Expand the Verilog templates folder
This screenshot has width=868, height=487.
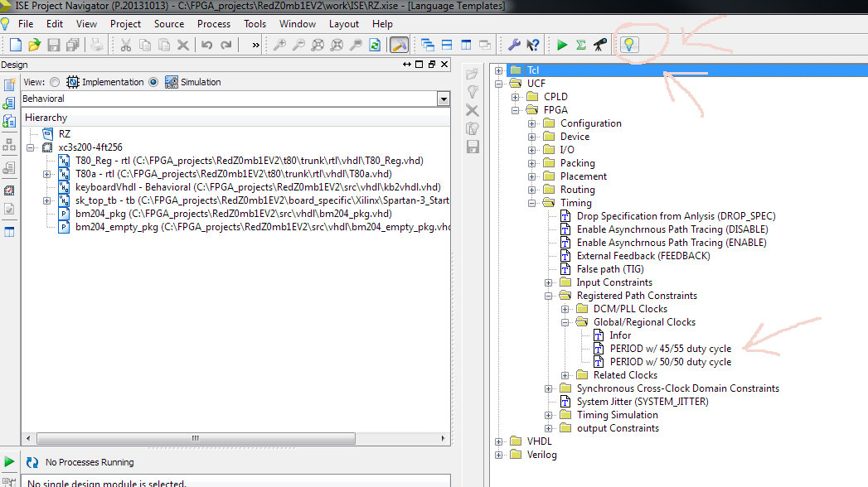499,455
